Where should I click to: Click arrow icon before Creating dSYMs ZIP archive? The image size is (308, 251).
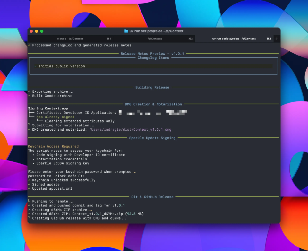click(30, 210)
